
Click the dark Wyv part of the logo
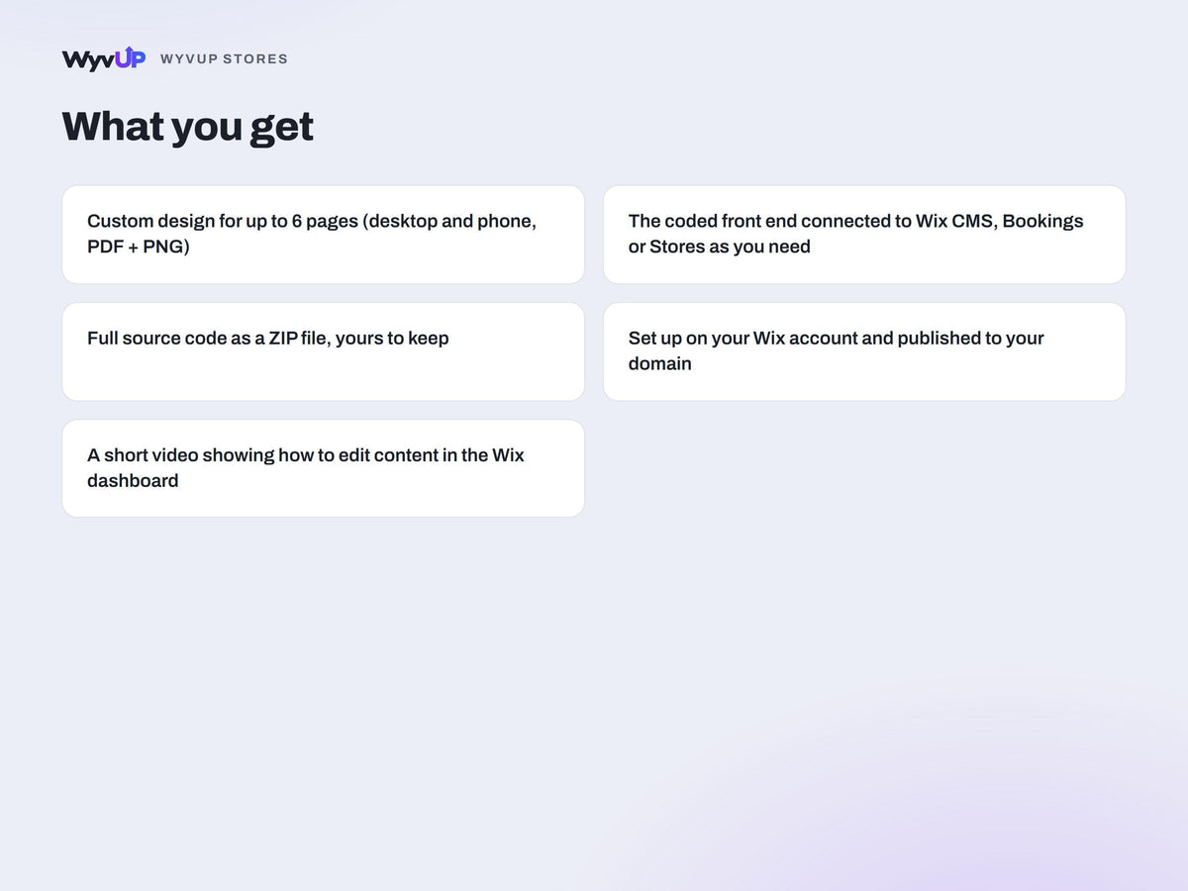point(88,60)
